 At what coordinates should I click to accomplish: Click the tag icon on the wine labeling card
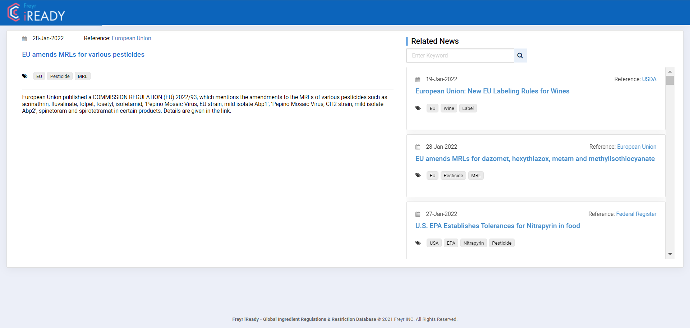[x=418, y=108]
